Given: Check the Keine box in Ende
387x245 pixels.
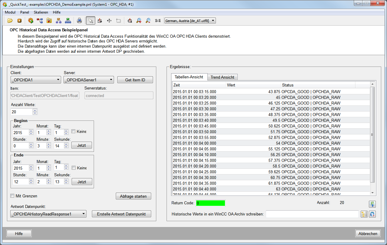Looking at the screenshot, I should point(73,168).
